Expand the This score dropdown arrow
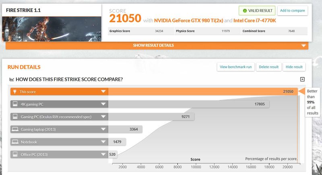The width and height of the screenshot is (322, 175). pyautogui.click(x=103, y=92)
